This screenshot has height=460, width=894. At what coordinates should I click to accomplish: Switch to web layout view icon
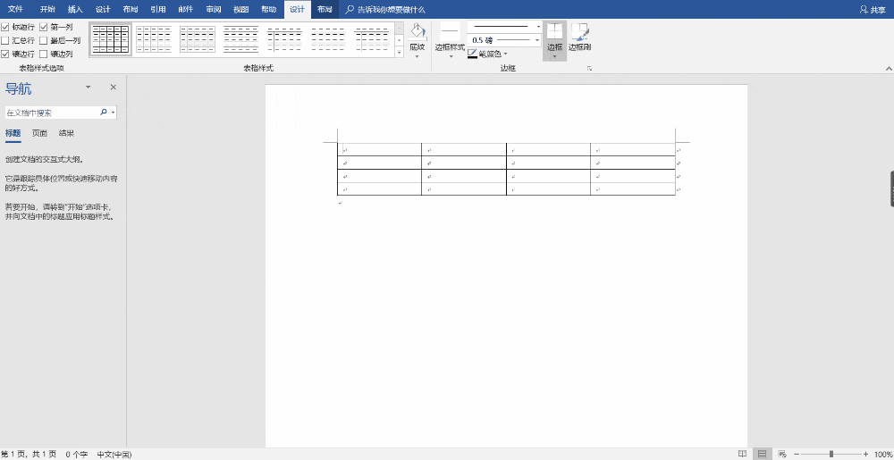(782, 454)
